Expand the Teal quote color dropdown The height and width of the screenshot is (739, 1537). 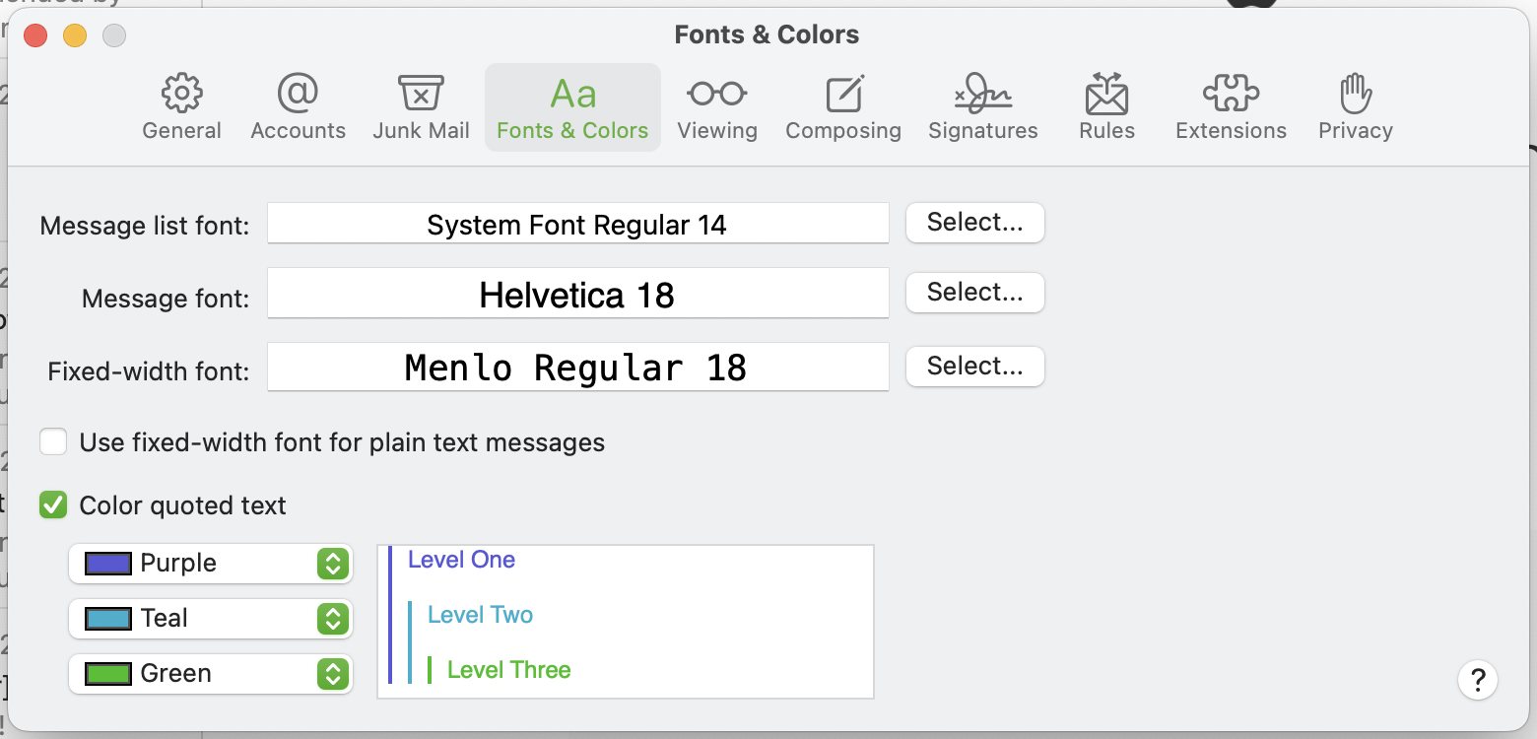tap(333, 619)
